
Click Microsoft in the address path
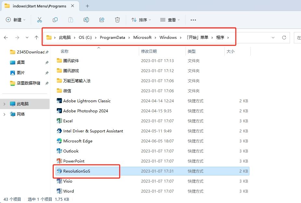[142, 37]
